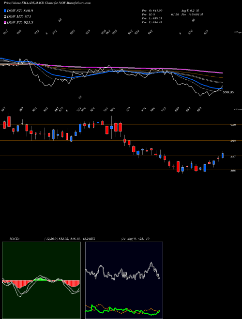This screenshot has height=319, width=242.
Task: Click the 949 price level axis label
Action: coord(233,125)
